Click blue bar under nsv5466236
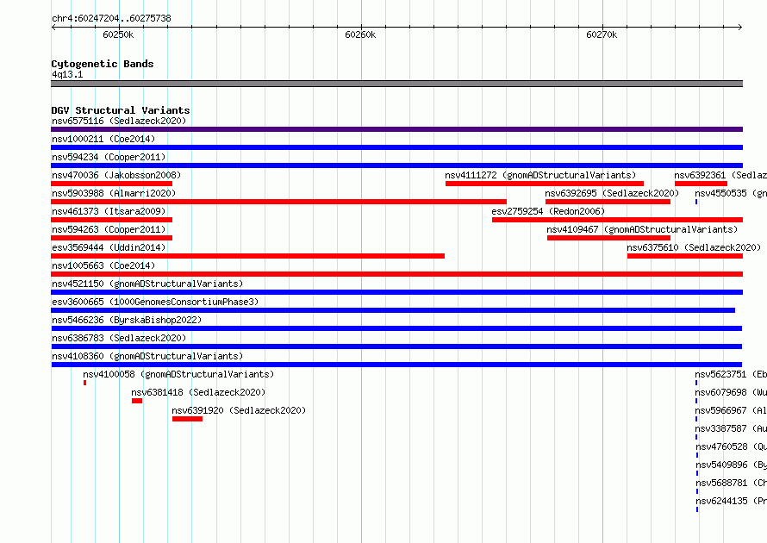 click(x=396, y=328)
